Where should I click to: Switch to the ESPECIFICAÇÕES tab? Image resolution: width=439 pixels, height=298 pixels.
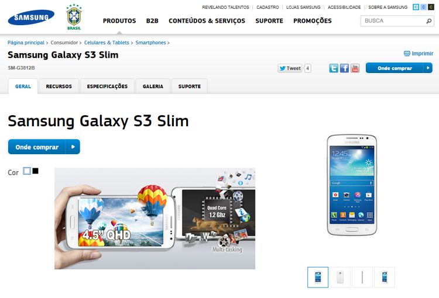click(x=107, y=86)
